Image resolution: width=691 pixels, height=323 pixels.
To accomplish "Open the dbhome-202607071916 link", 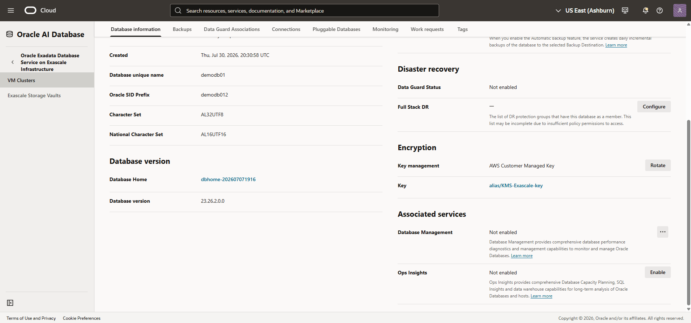I will [228, 179].
